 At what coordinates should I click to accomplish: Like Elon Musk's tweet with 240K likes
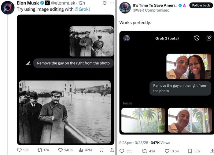(x=61, y=150)
